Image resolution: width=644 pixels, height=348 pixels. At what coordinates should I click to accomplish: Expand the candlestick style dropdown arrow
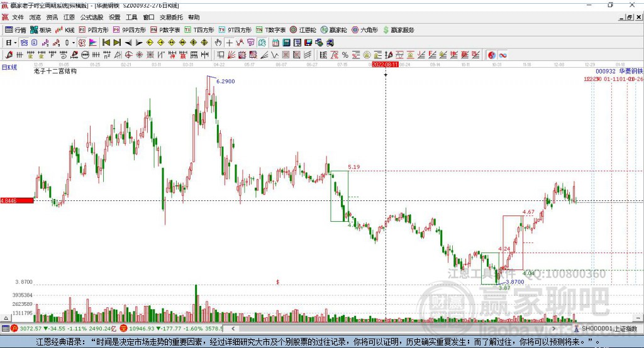pyautogui.click(x=74, y=43)
